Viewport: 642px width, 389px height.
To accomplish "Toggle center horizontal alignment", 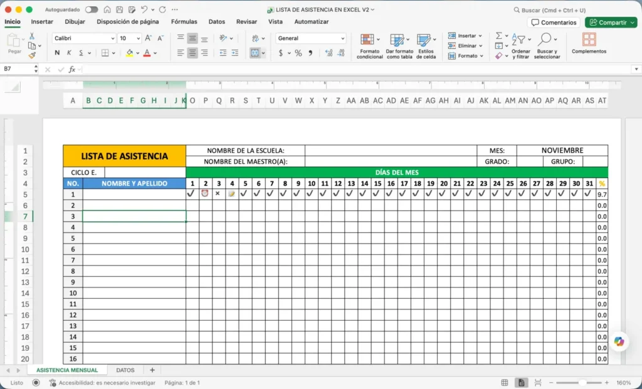I will [192, 53].
